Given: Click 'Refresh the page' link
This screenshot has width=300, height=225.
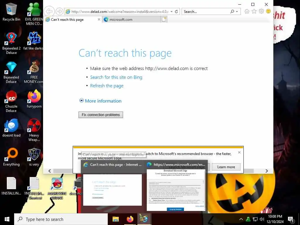Looking at the screenshot, I should [107, 86].
